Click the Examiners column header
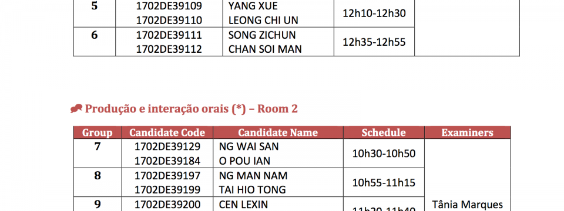Viewport: 564px width, 211px height. coord(467,132)
